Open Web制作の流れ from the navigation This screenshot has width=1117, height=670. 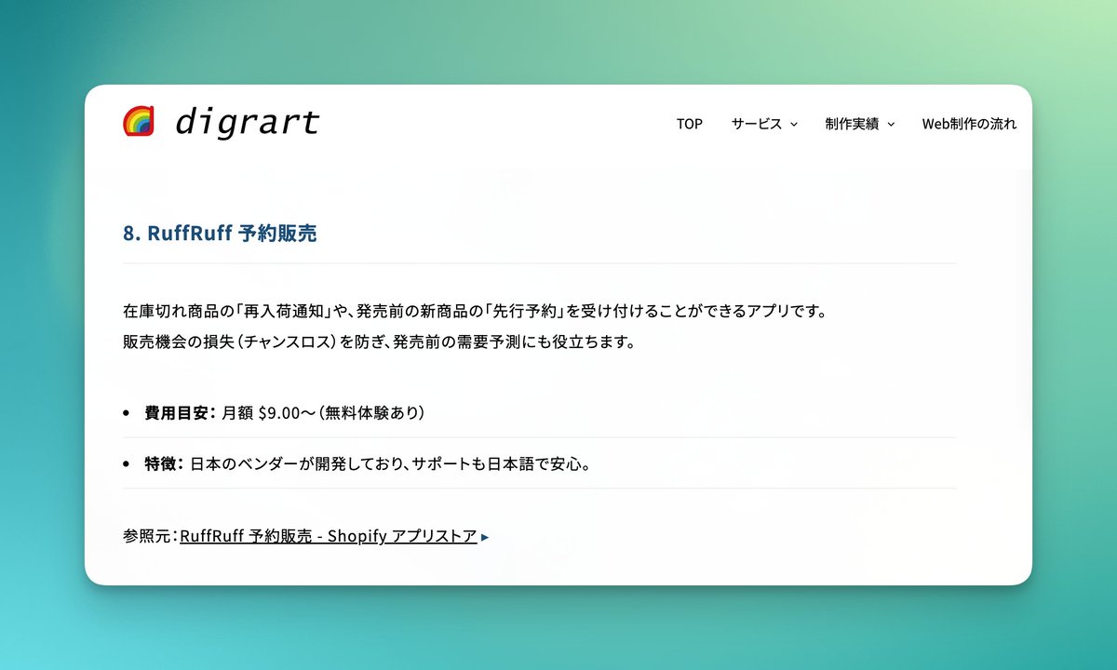969,124
